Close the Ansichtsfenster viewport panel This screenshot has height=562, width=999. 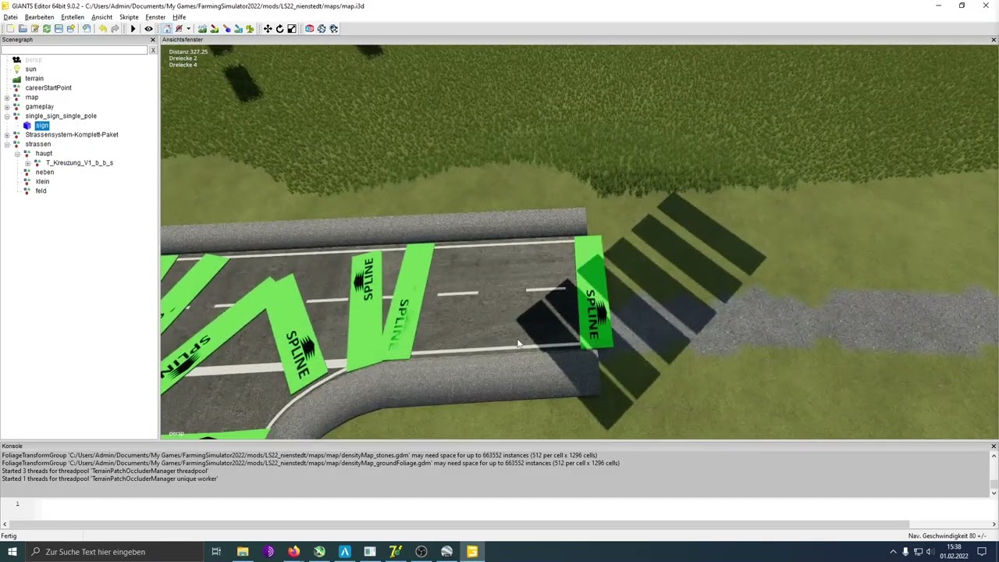[994, 40]
